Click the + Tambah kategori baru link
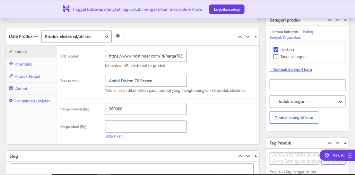 click(x=291, y=70)
